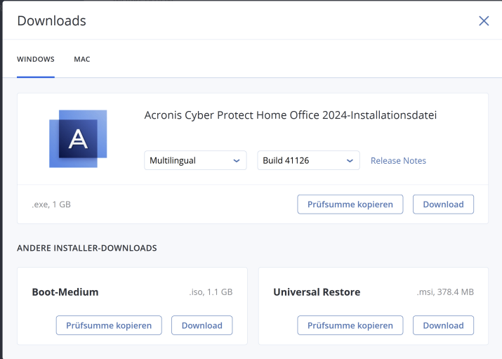Expand the Build 41126 version dropdown
502x359 pixels.
308,160
